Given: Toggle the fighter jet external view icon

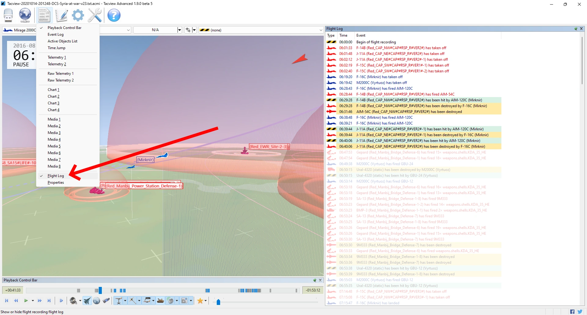Looking at the screenshot, I should (87, 301).
